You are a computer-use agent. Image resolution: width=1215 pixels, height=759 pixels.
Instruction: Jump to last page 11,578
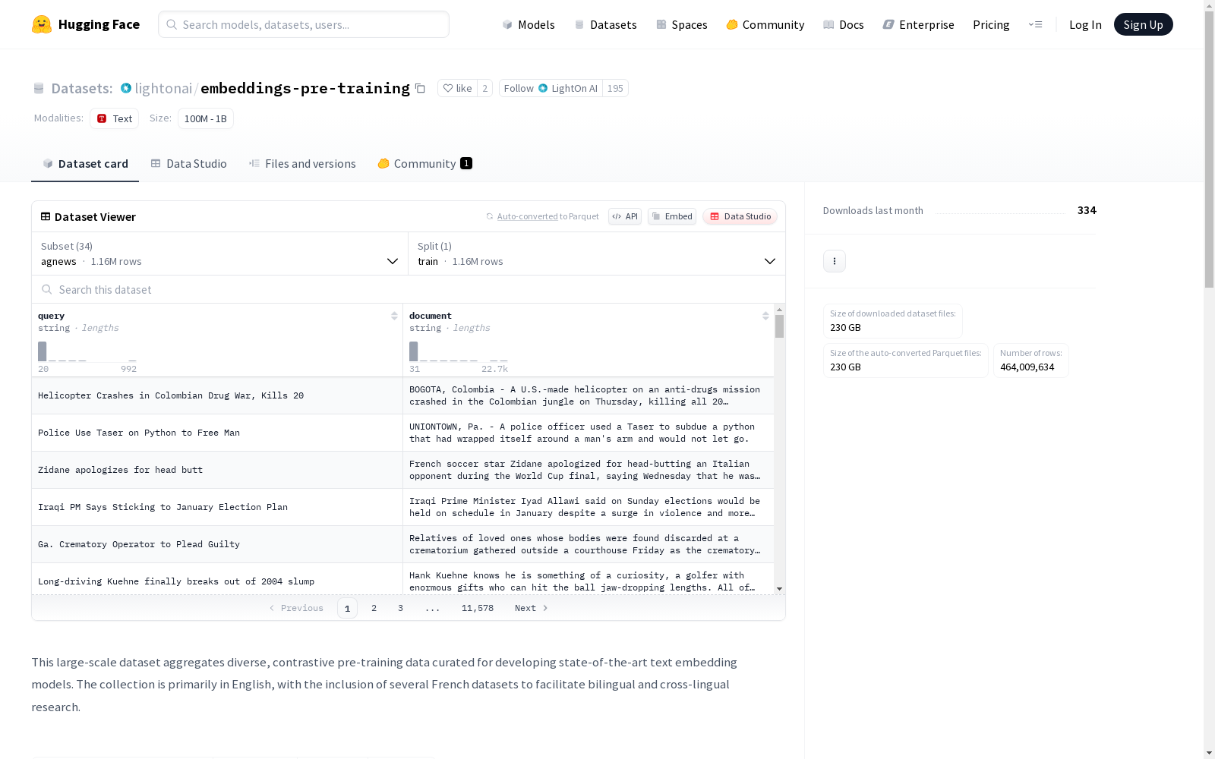pos(478,608)
